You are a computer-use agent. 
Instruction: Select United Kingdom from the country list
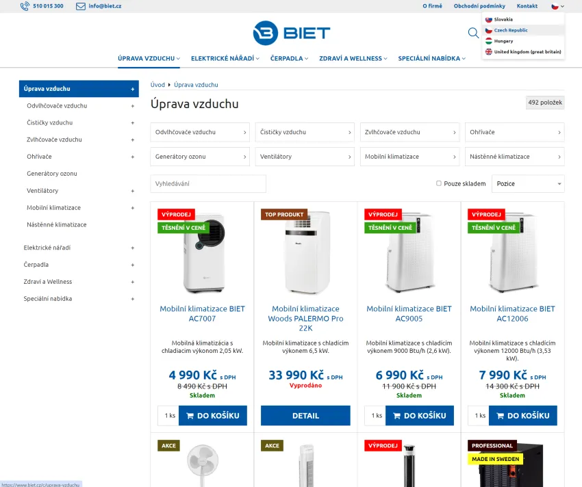tap(523, 51)
